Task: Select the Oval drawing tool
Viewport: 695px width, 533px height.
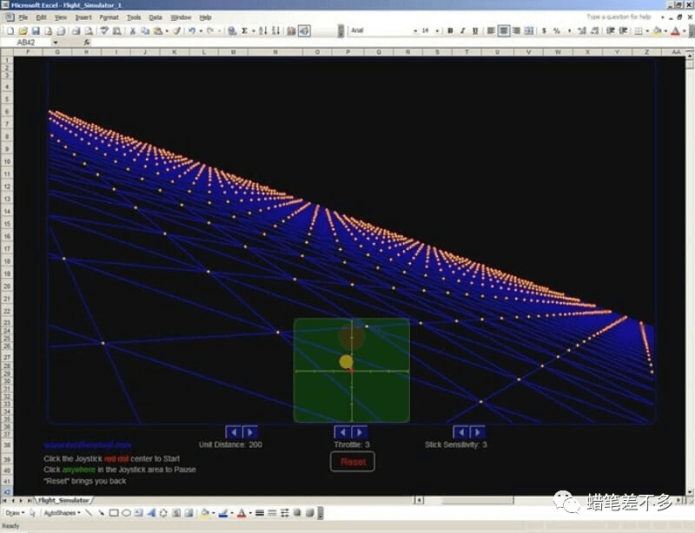Action: point(126,513)
